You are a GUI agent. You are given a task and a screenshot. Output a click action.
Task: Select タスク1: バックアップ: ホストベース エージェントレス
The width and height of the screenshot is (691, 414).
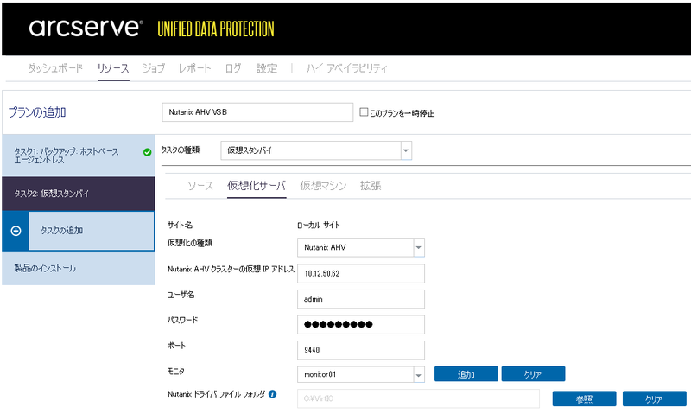click(79, 156)
